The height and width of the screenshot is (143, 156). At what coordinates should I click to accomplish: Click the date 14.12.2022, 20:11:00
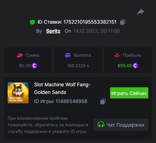[x=96, y=31]
